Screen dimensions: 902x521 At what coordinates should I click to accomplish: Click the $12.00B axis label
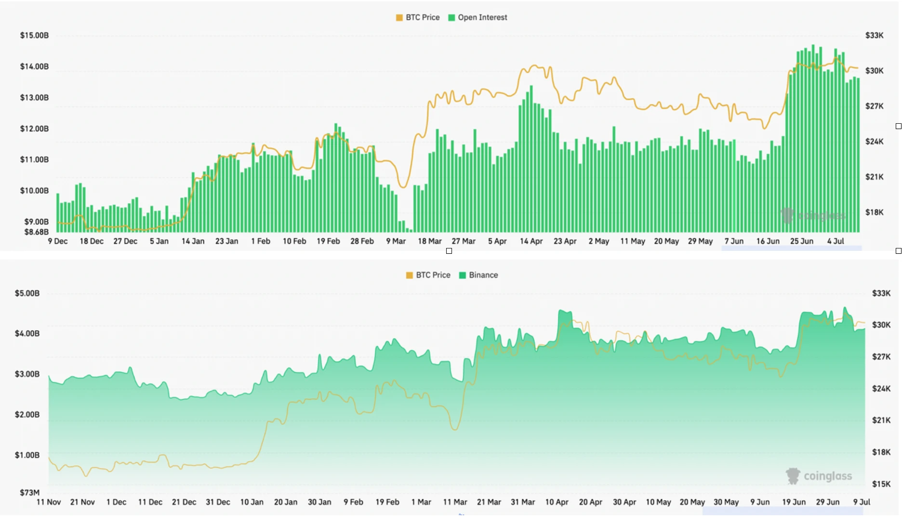(x=34, y=129)
